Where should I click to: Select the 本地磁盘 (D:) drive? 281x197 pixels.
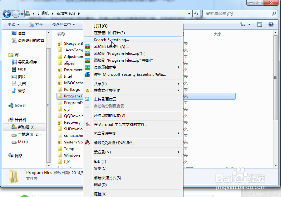tap(26, 134)
